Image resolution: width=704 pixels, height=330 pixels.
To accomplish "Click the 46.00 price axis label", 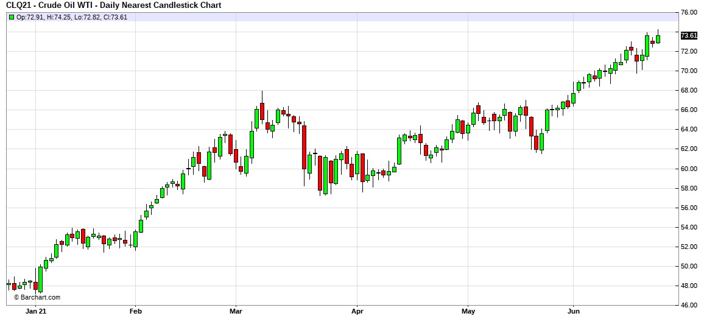I will [689, 305].
